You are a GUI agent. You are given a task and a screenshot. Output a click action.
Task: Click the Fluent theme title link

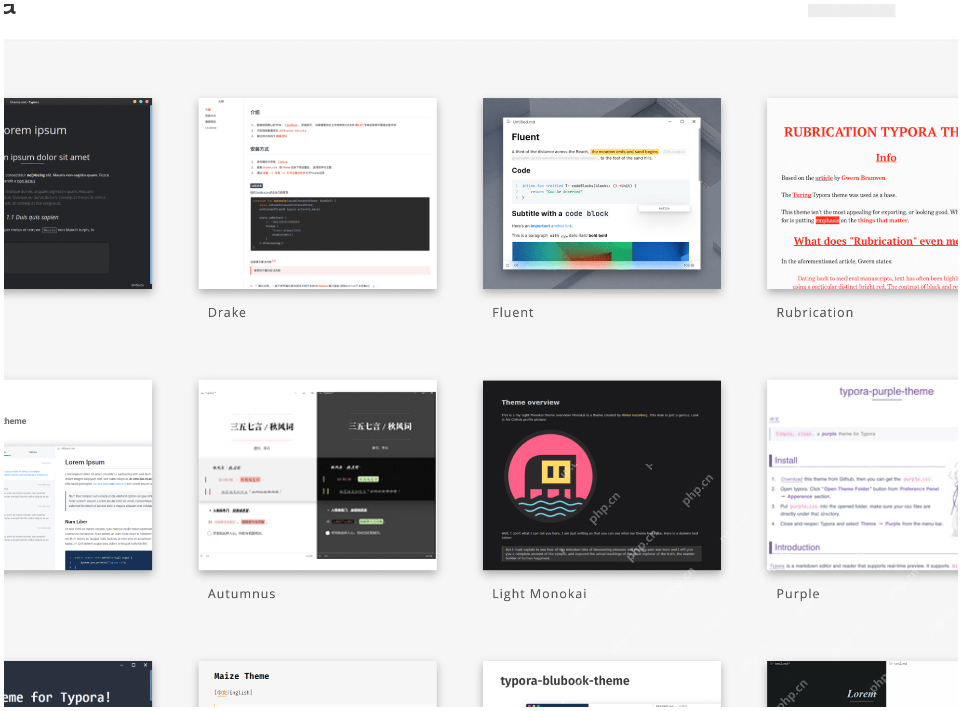tap(513, 313)
